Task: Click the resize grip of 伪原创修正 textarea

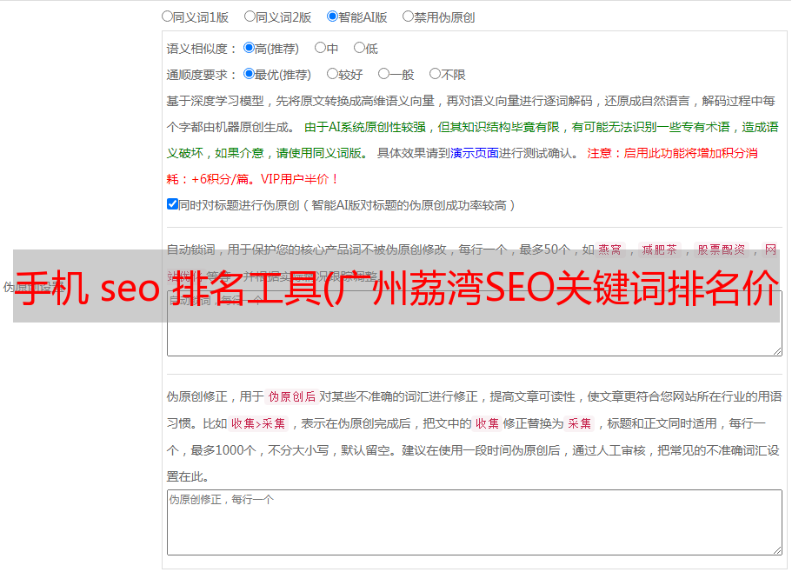Action: (777, 551)
